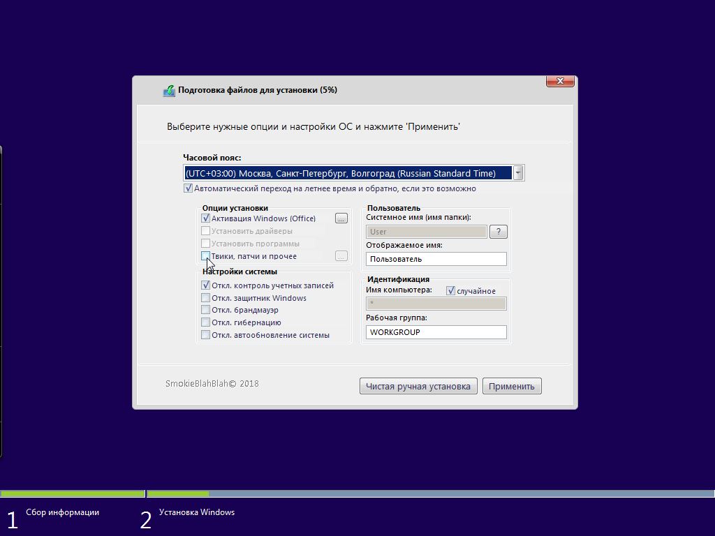
Task: Click the Часовой пояс label
Action: click(x=212, y=158)
